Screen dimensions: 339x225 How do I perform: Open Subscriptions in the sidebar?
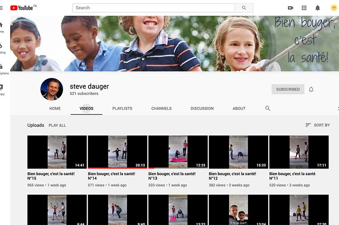pyautogui.click(x=3, y=69)
